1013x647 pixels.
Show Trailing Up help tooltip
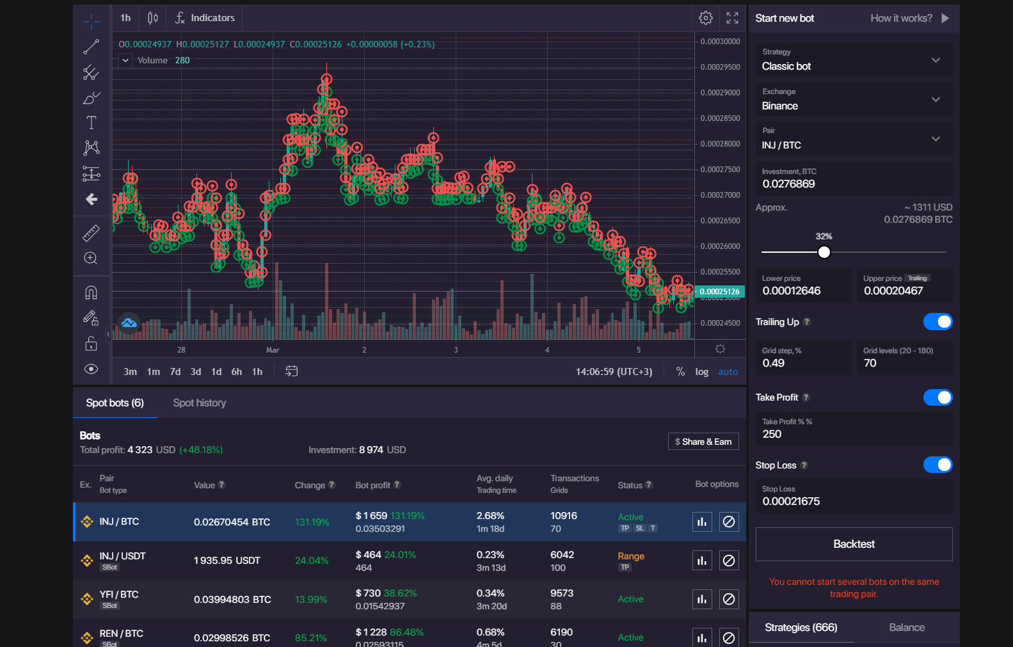[x=807, y=322]
